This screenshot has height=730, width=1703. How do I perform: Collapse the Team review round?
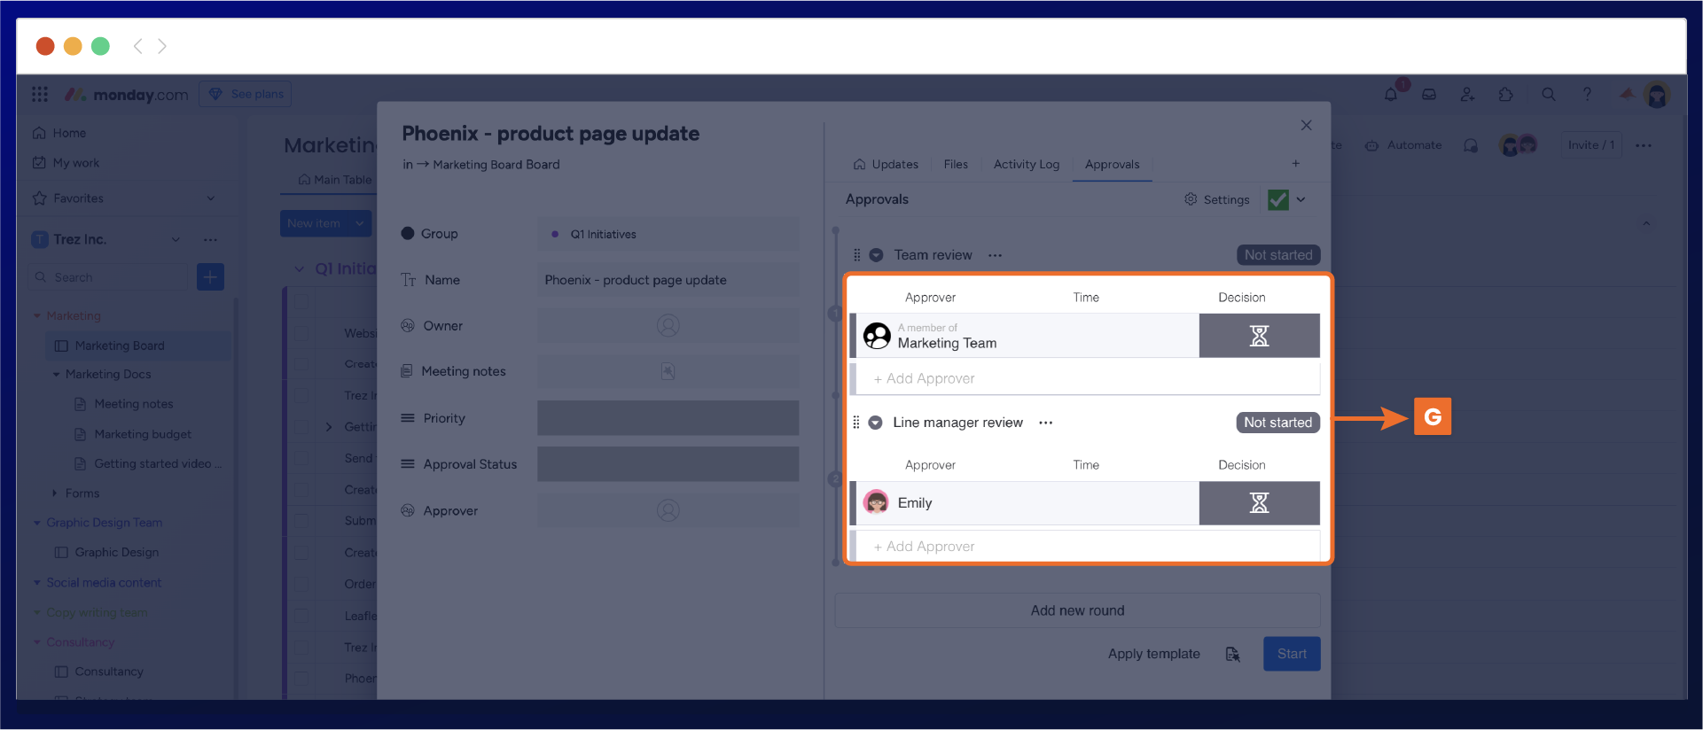click(876, 255)
